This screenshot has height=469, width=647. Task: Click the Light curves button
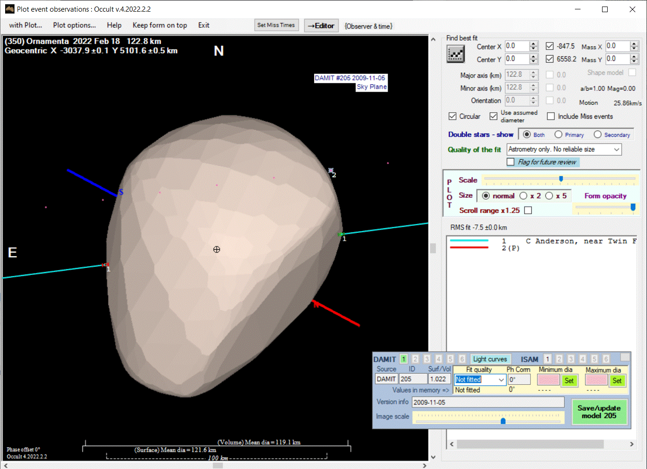click(490, 359)
